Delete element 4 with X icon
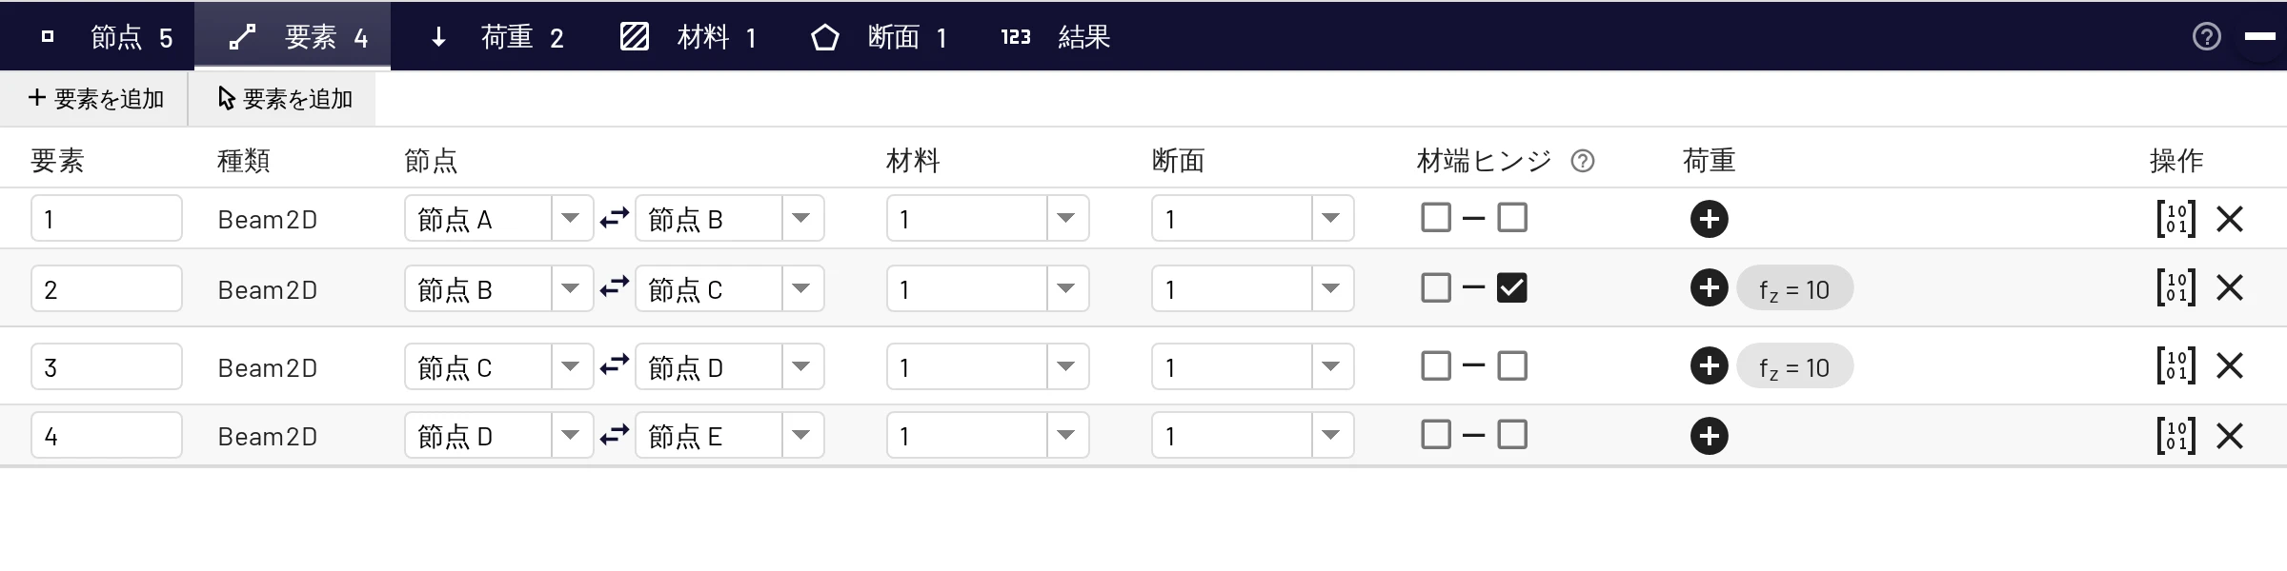 coord(2230,436)
